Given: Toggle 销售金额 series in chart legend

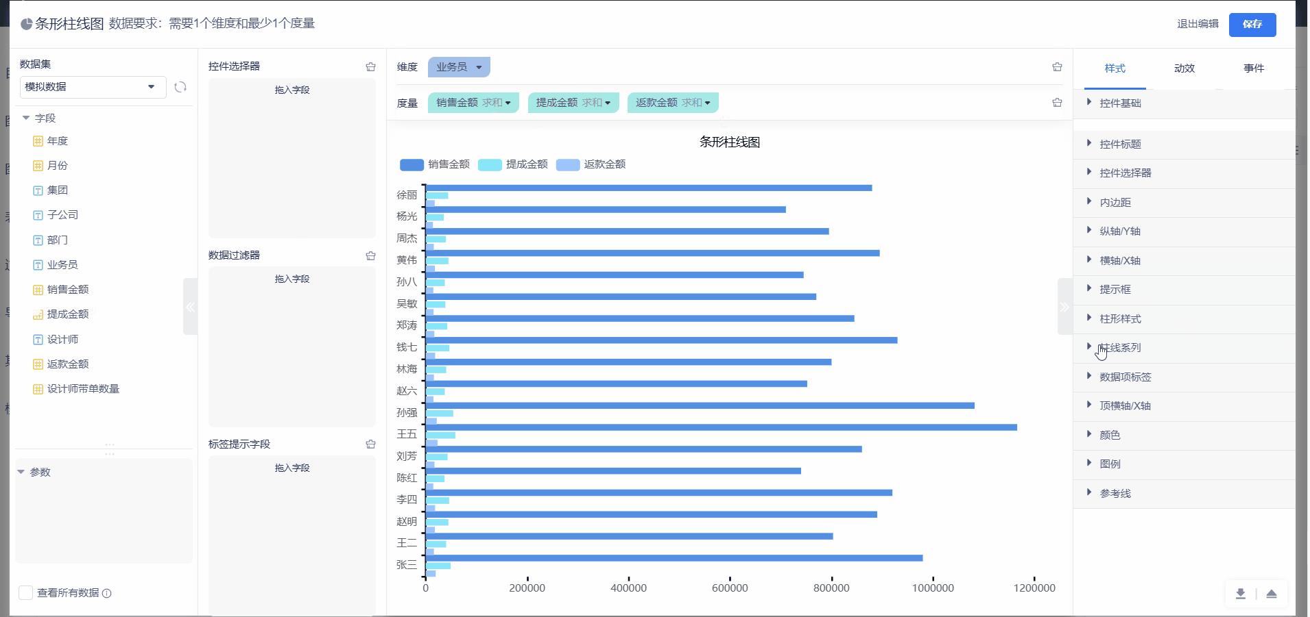Looking at the screenshot, I should tap(435, 164).
